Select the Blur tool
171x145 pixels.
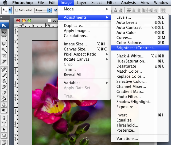[x=4, y=105]
